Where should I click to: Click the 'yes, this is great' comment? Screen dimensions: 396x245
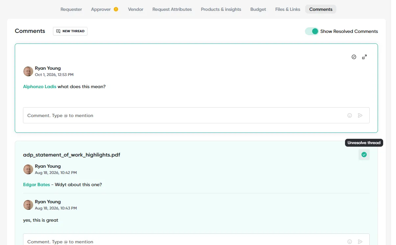click(x=40, y=220)
